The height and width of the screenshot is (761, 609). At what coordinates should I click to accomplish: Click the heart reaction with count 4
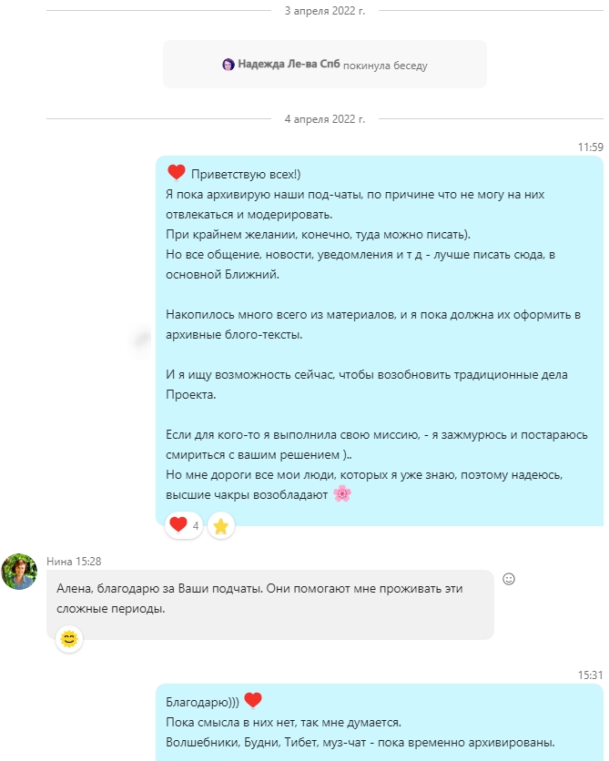tap(184, 525)
